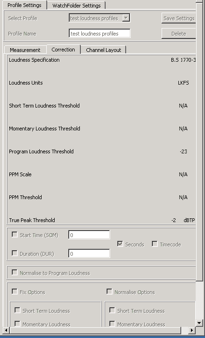Check Normalise to Program Loudness

[x=14, y=273]
